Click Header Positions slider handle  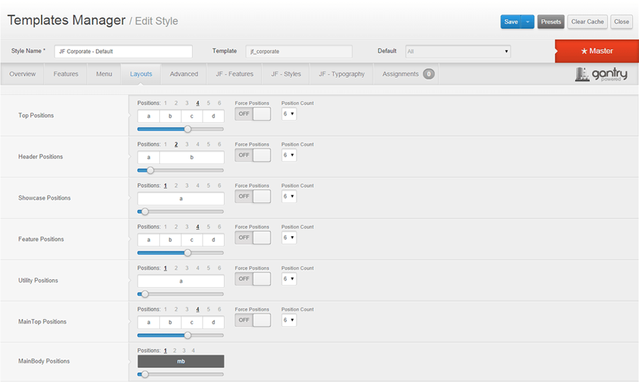[x=150, y=170]
